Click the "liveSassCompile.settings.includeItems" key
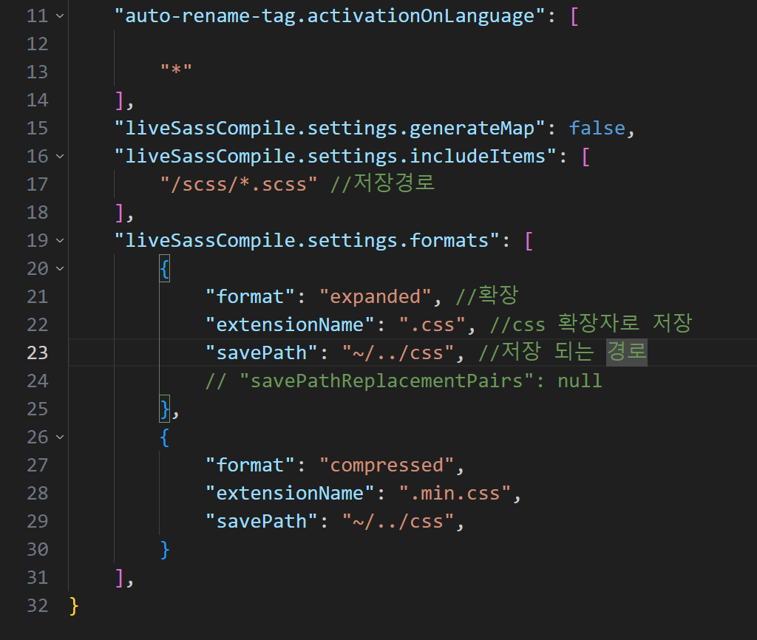The width and height of the screenshot is (757, 640). 336,157
